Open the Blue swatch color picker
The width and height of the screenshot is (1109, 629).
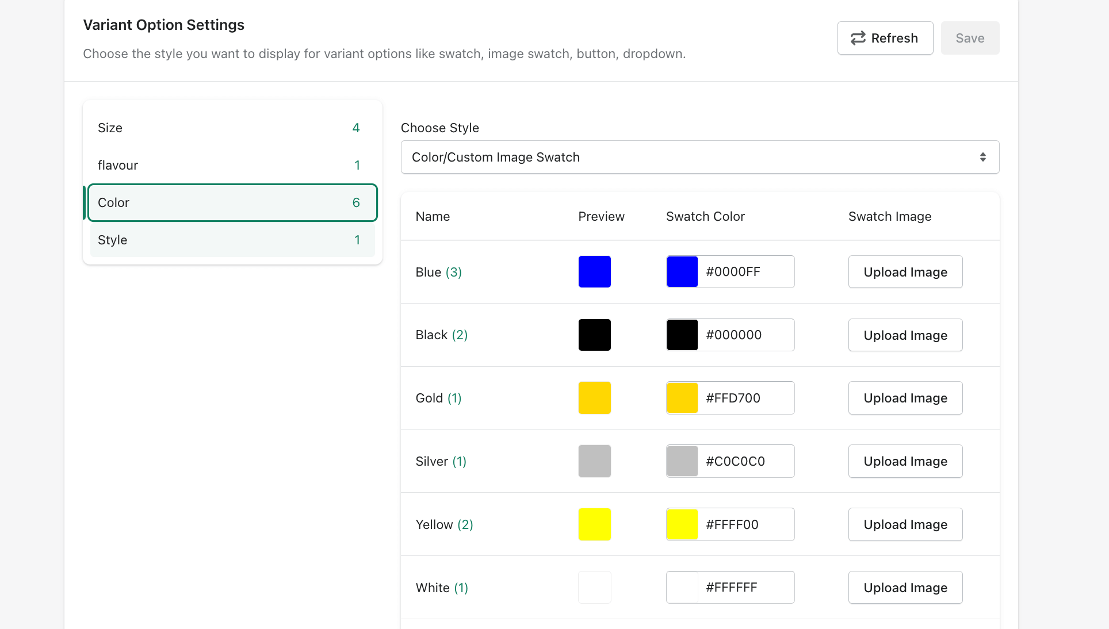[682, 271]
